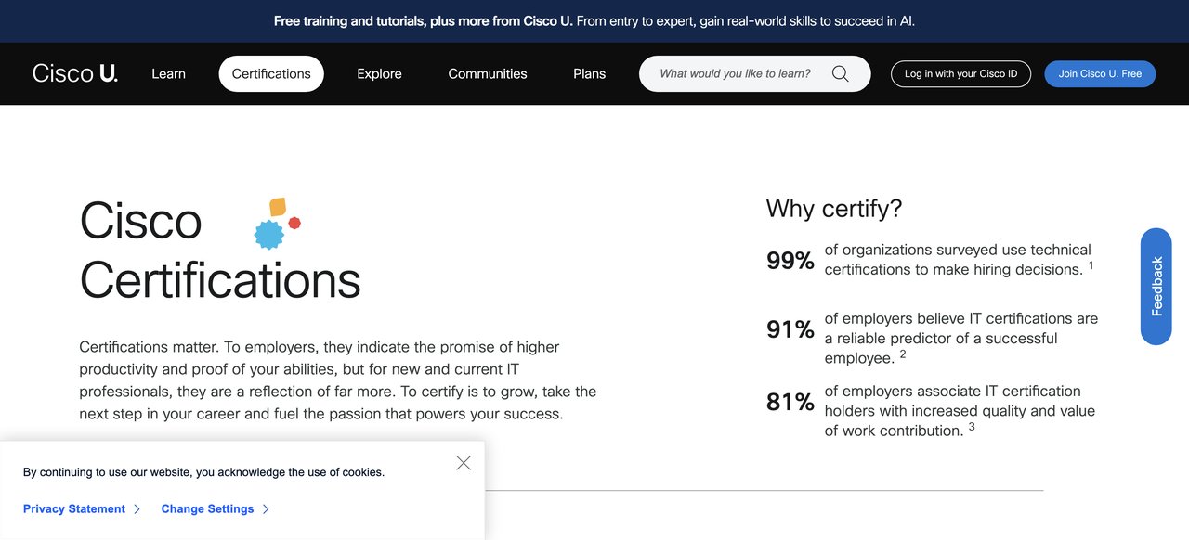Expand the Explore navigation menu
The height and width of the screenshot is (540, 1189).
pyautogui.click(x=379, y=73)
